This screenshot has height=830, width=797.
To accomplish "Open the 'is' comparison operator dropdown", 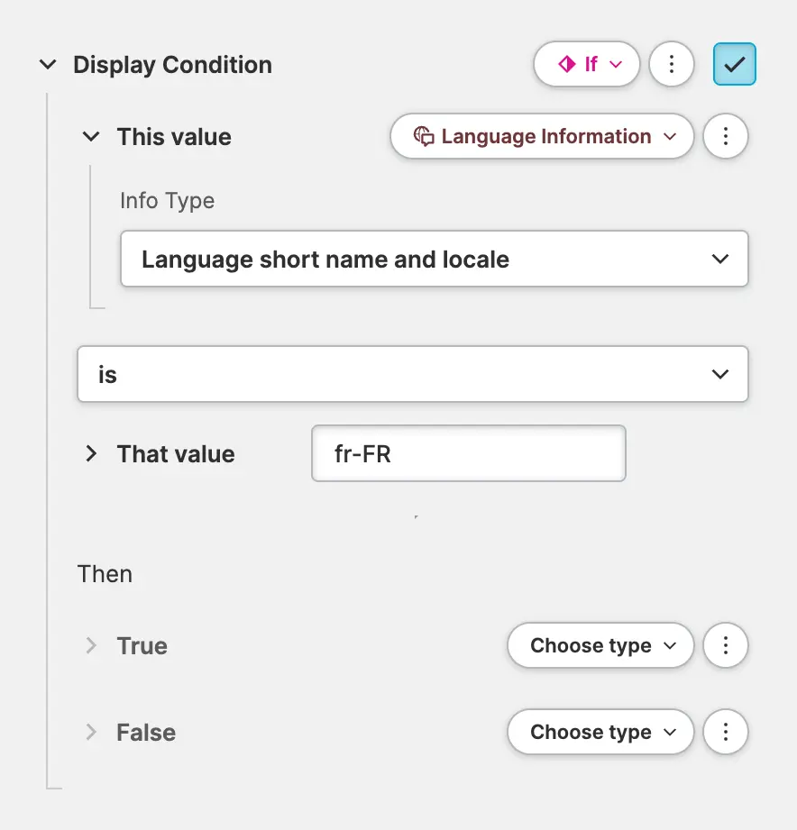I will coord(413,374).
